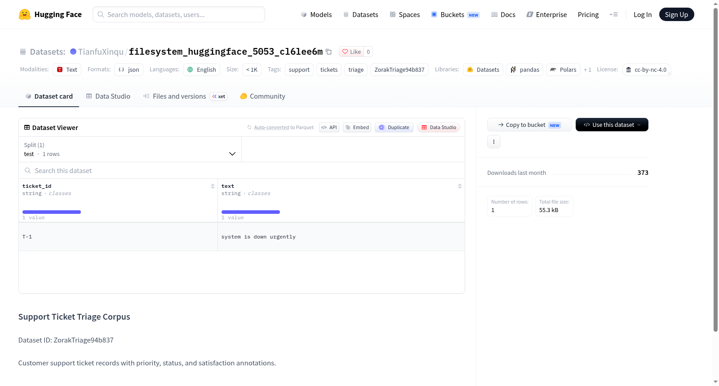Show the +1 more libraries
Viewport: 719px width, 386px height.
coord(587,69)
